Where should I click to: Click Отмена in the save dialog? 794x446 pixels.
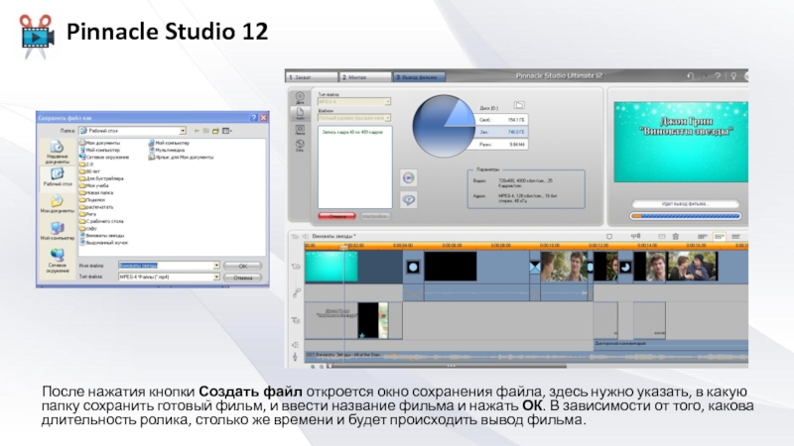242,278
